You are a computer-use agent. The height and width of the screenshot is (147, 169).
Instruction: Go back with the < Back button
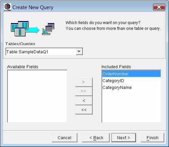[x=96, y=137]
